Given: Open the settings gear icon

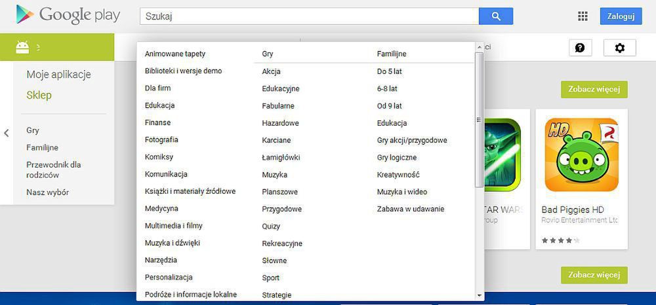Looking at the screenshot, I should (x=620, y=48).
